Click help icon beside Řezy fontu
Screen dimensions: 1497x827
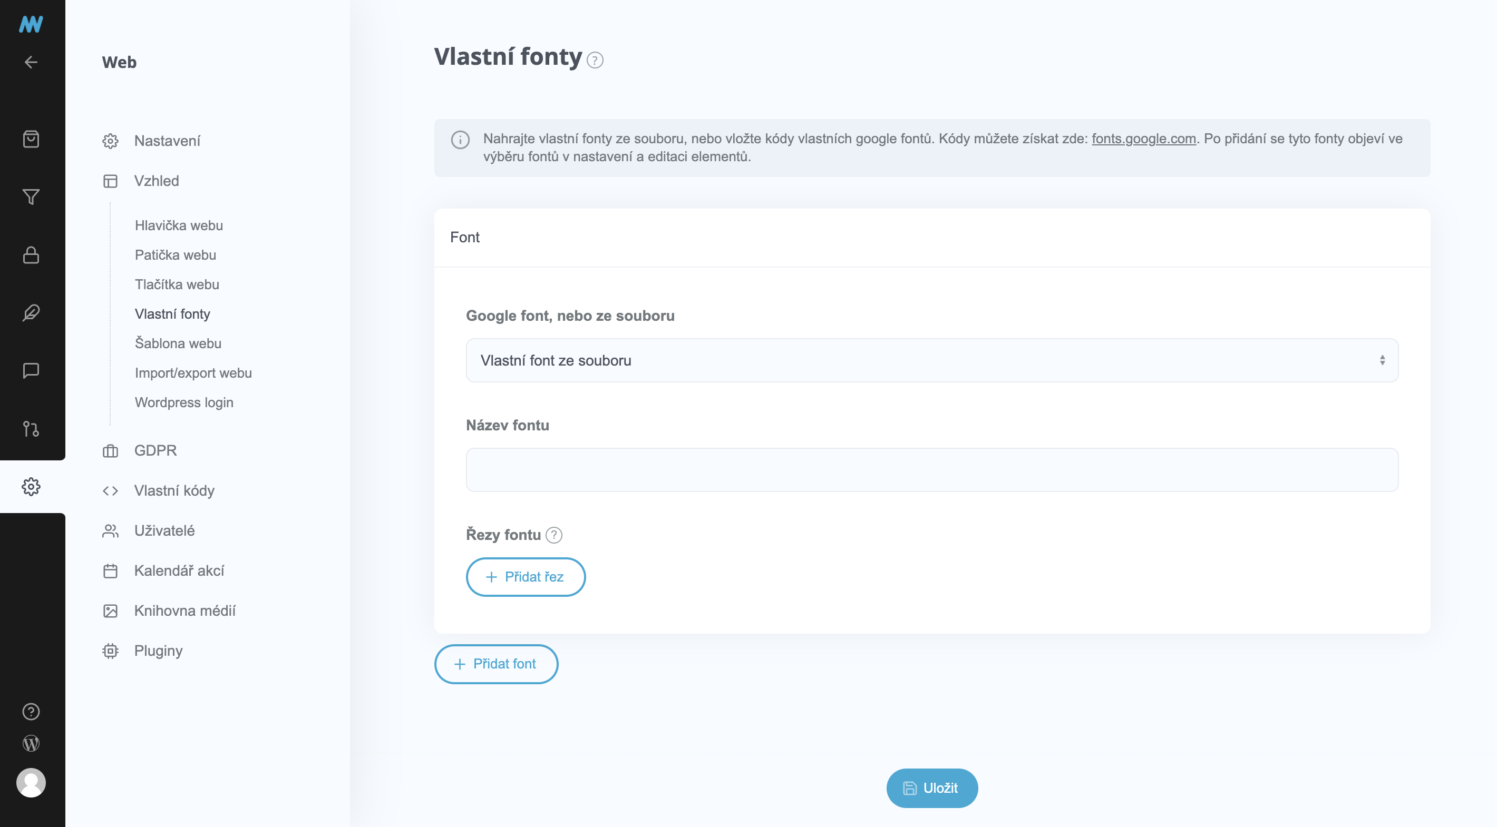coord(555,535)
